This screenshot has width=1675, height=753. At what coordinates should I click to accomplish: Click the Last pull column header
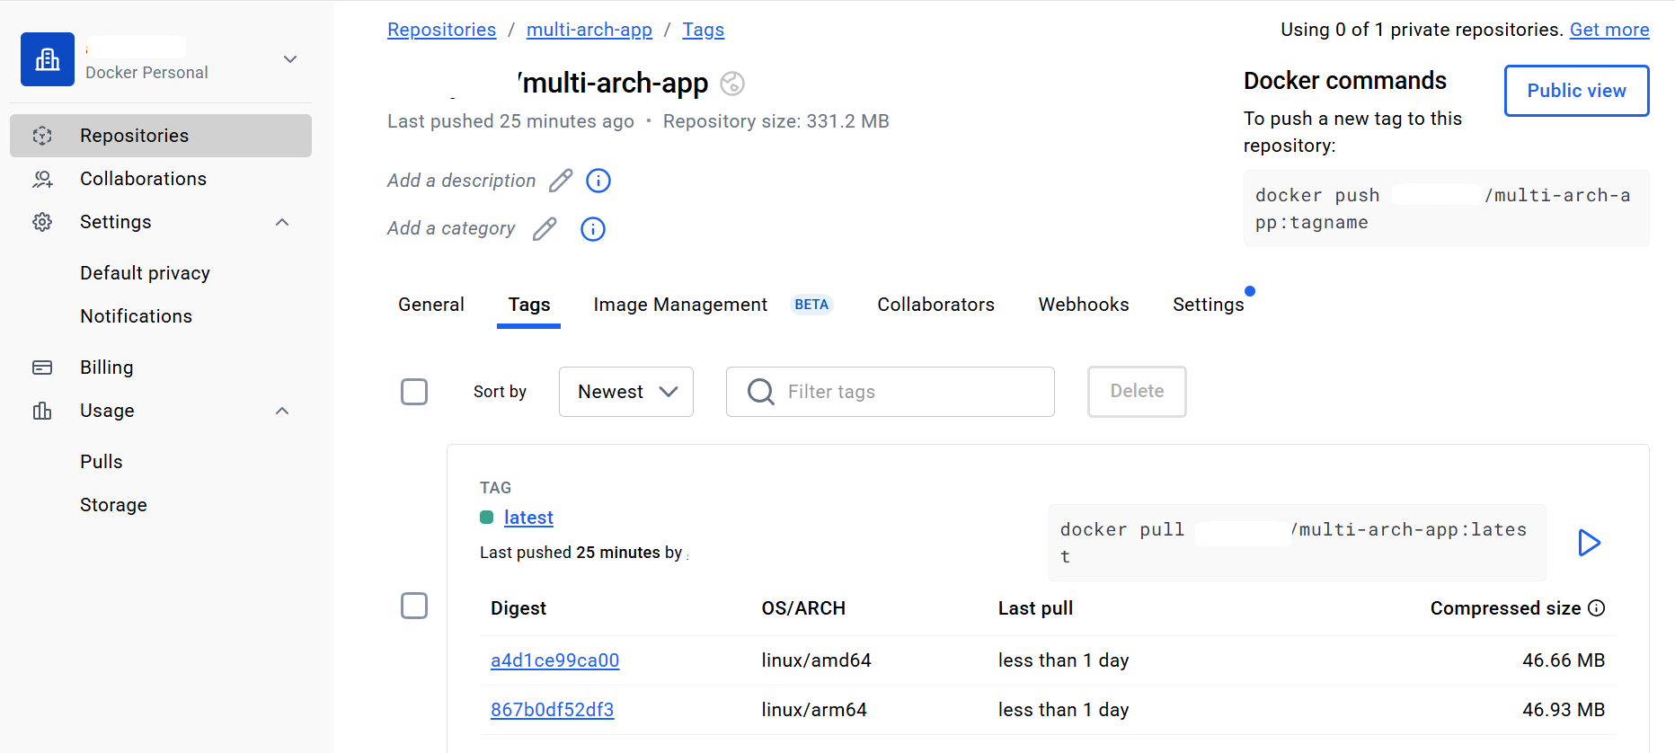1035,608
